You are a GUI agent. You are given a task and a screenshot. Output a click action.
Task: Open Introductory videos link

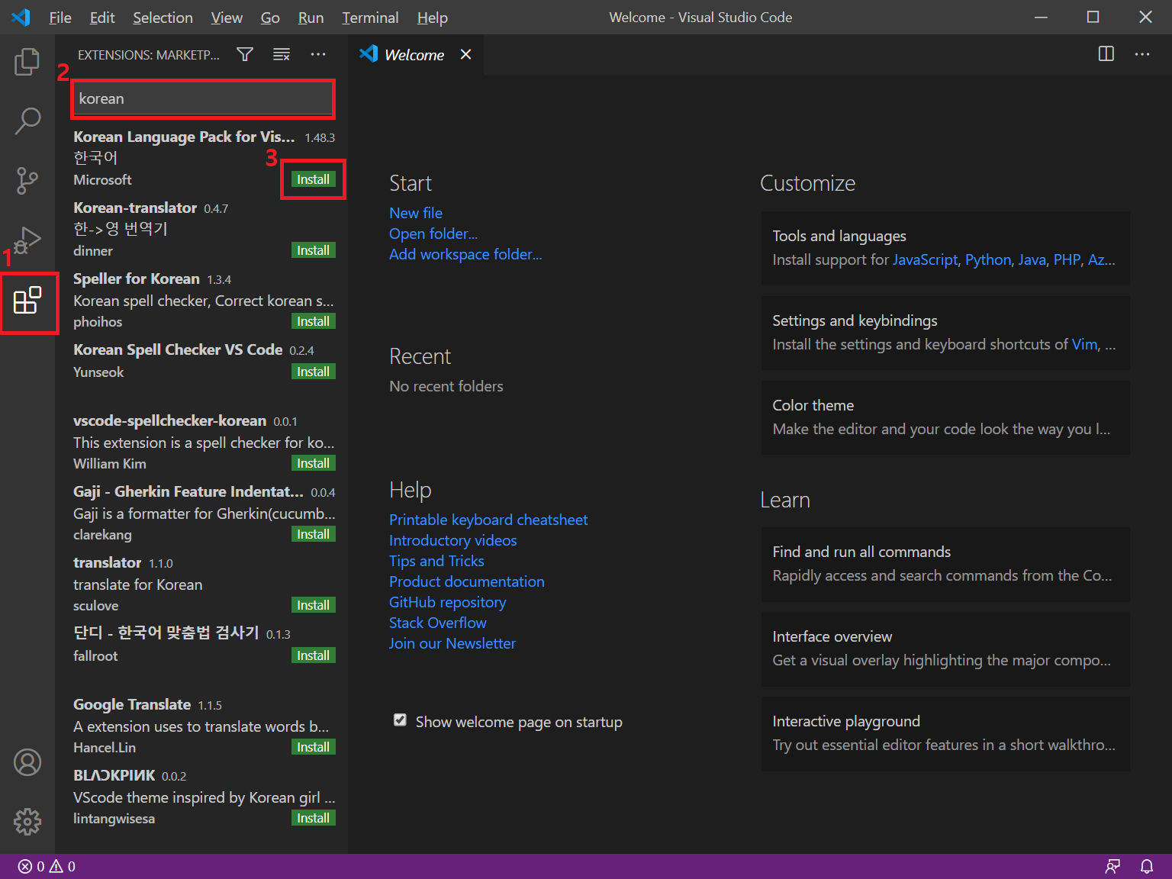[x=453, y=540]
